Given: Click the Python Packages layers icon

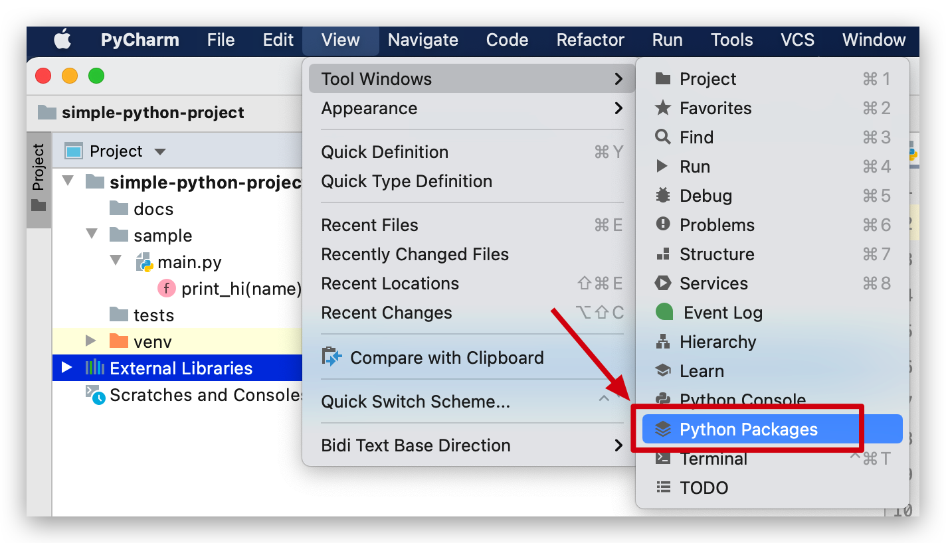Looking at the screenshot, I should coord(662,429).
